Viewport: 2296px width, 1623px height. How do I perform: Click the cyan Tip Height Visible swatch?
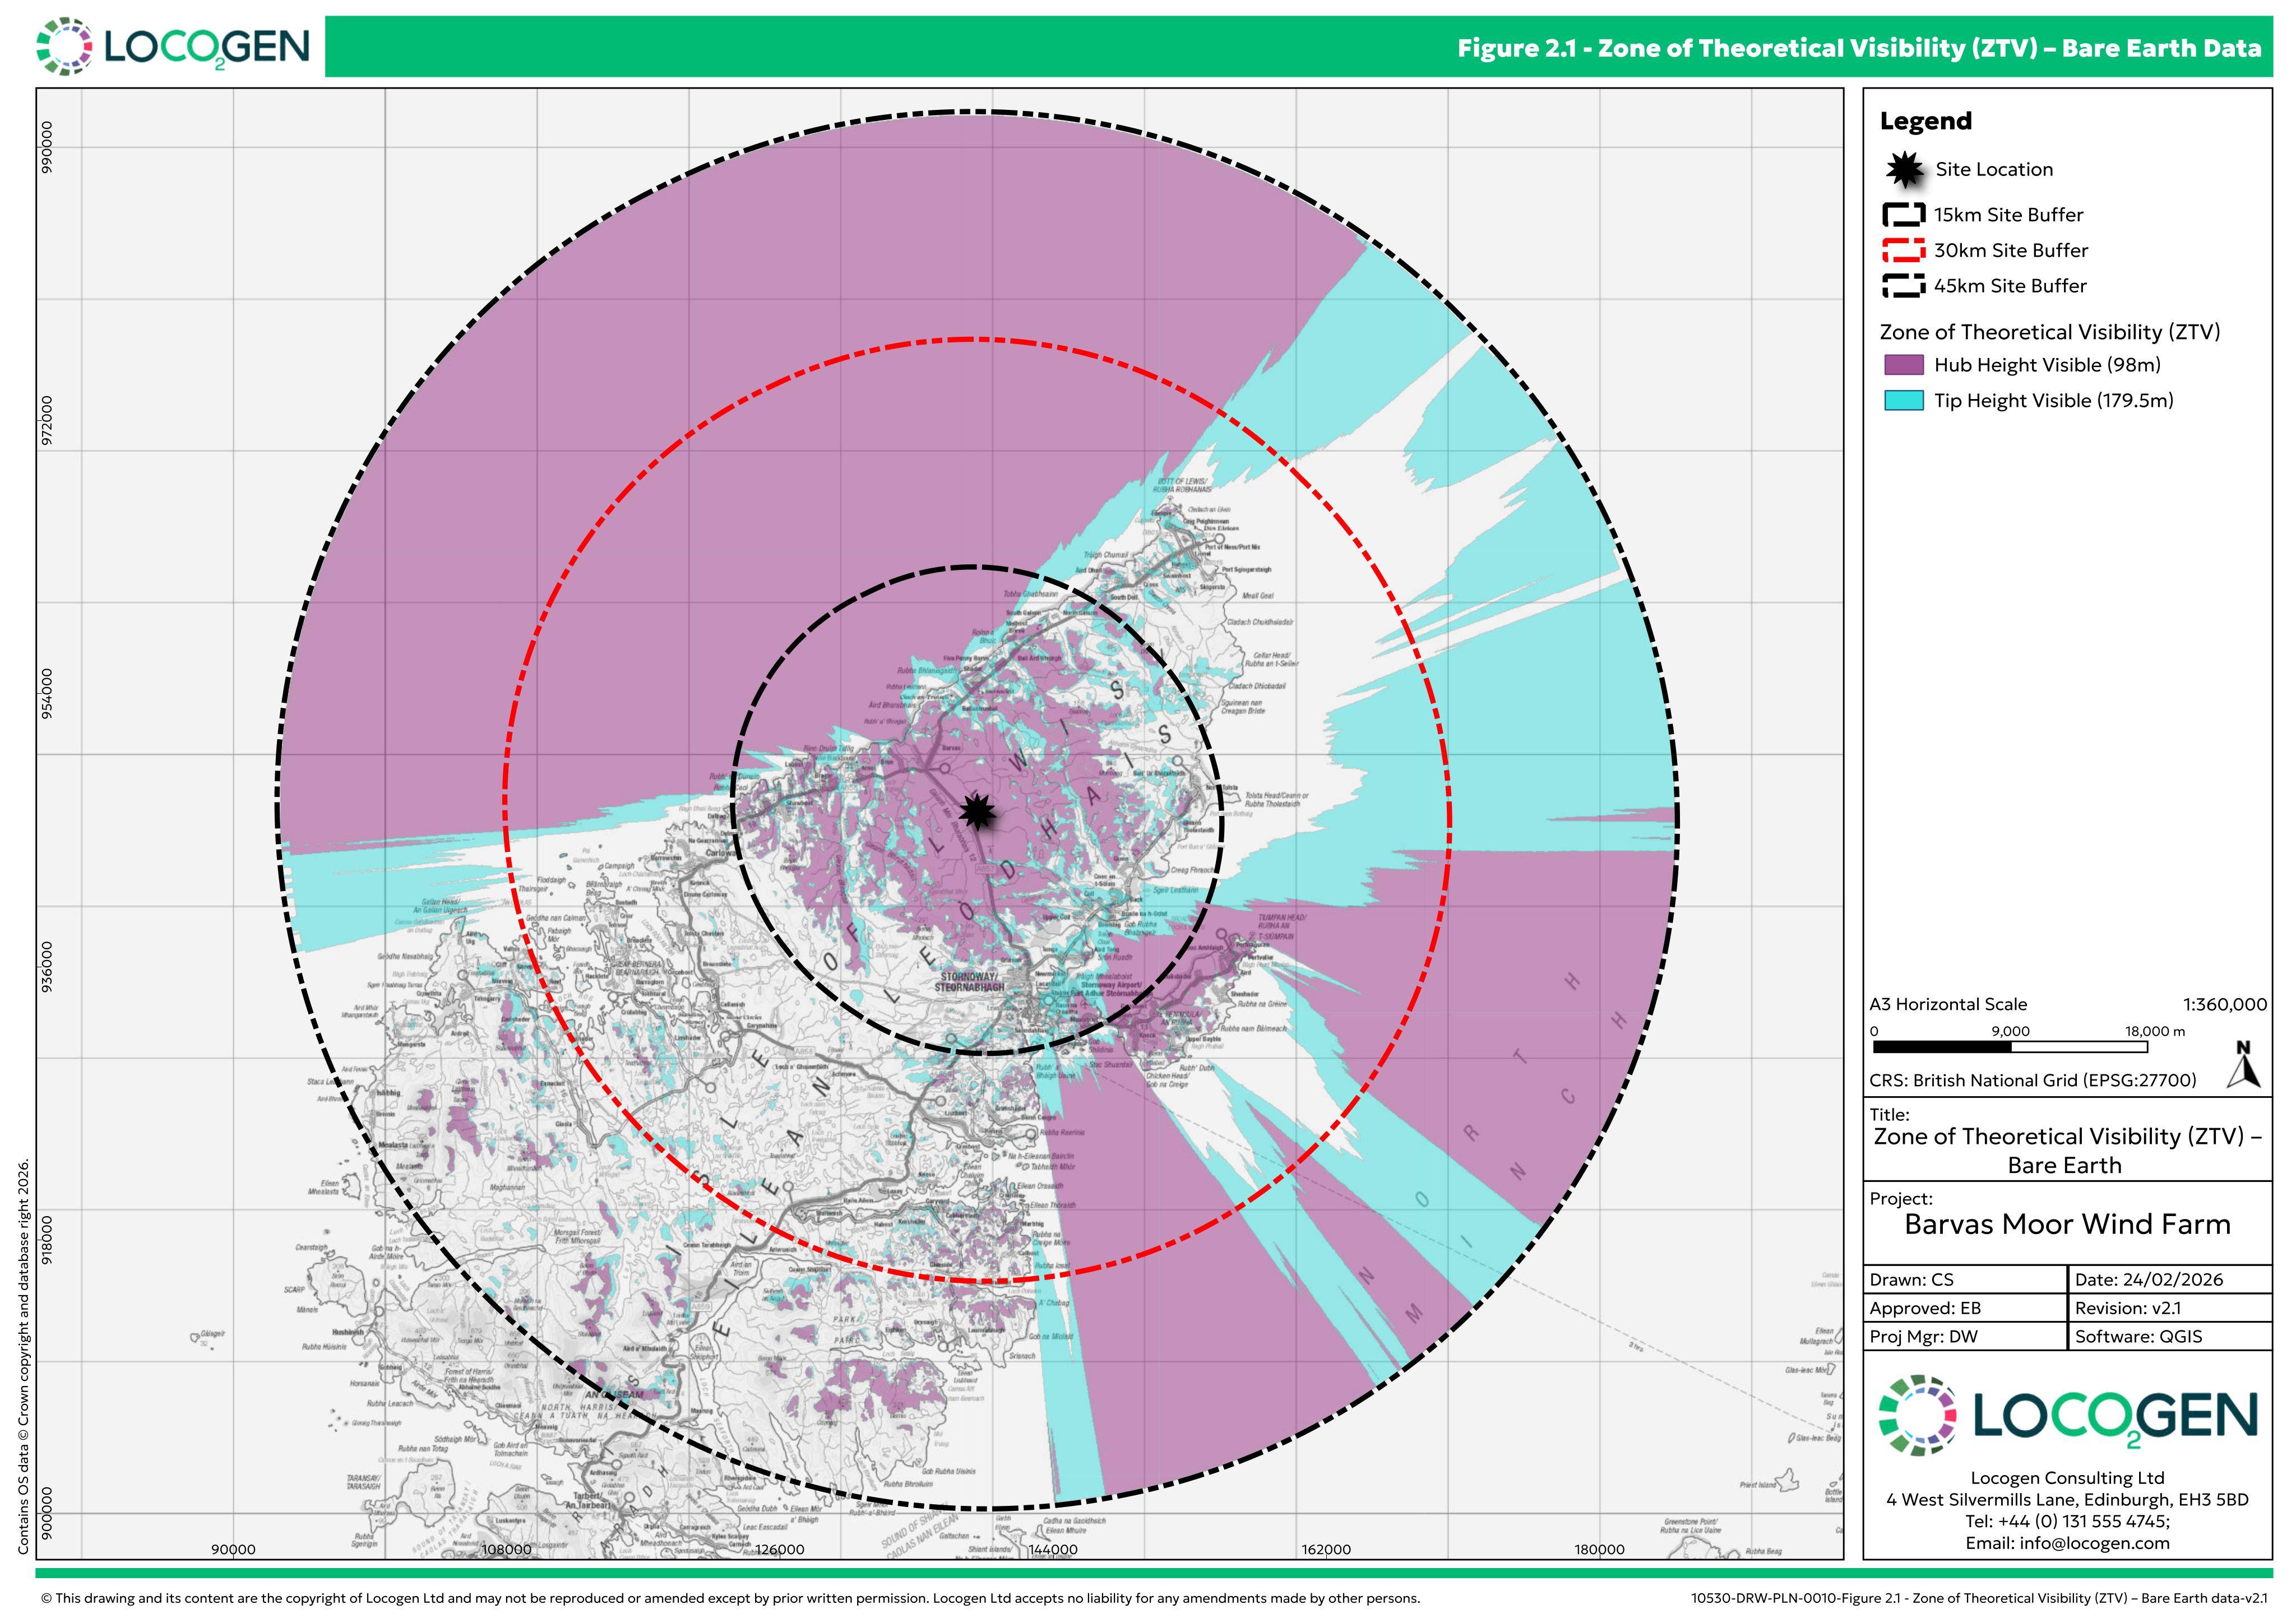tap(1904, 401)
